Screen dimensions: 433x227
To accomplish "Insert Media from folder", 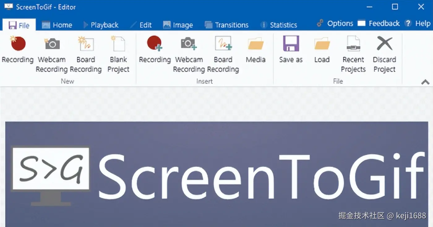I will pyautogui.click(x=256, y=50).
